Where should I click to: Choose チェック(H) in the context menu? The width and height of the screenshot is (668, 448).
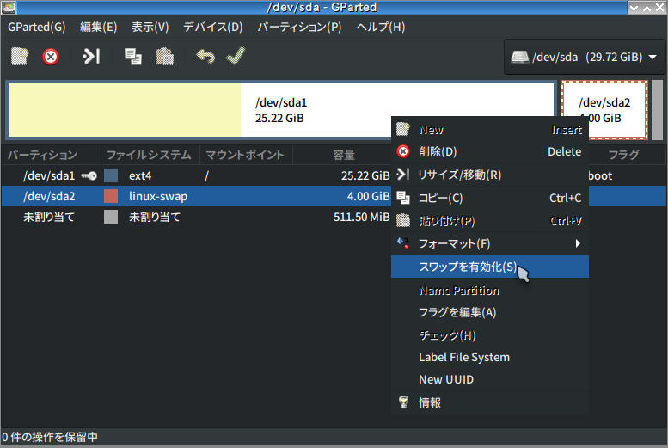coord(490,335)
